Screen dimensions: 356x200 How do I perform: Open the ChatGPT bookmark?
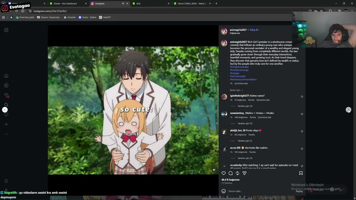tap(105, 17)
